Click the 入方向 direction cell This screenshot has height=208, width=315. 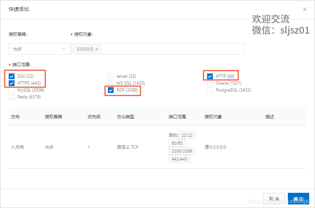(17, 147)
